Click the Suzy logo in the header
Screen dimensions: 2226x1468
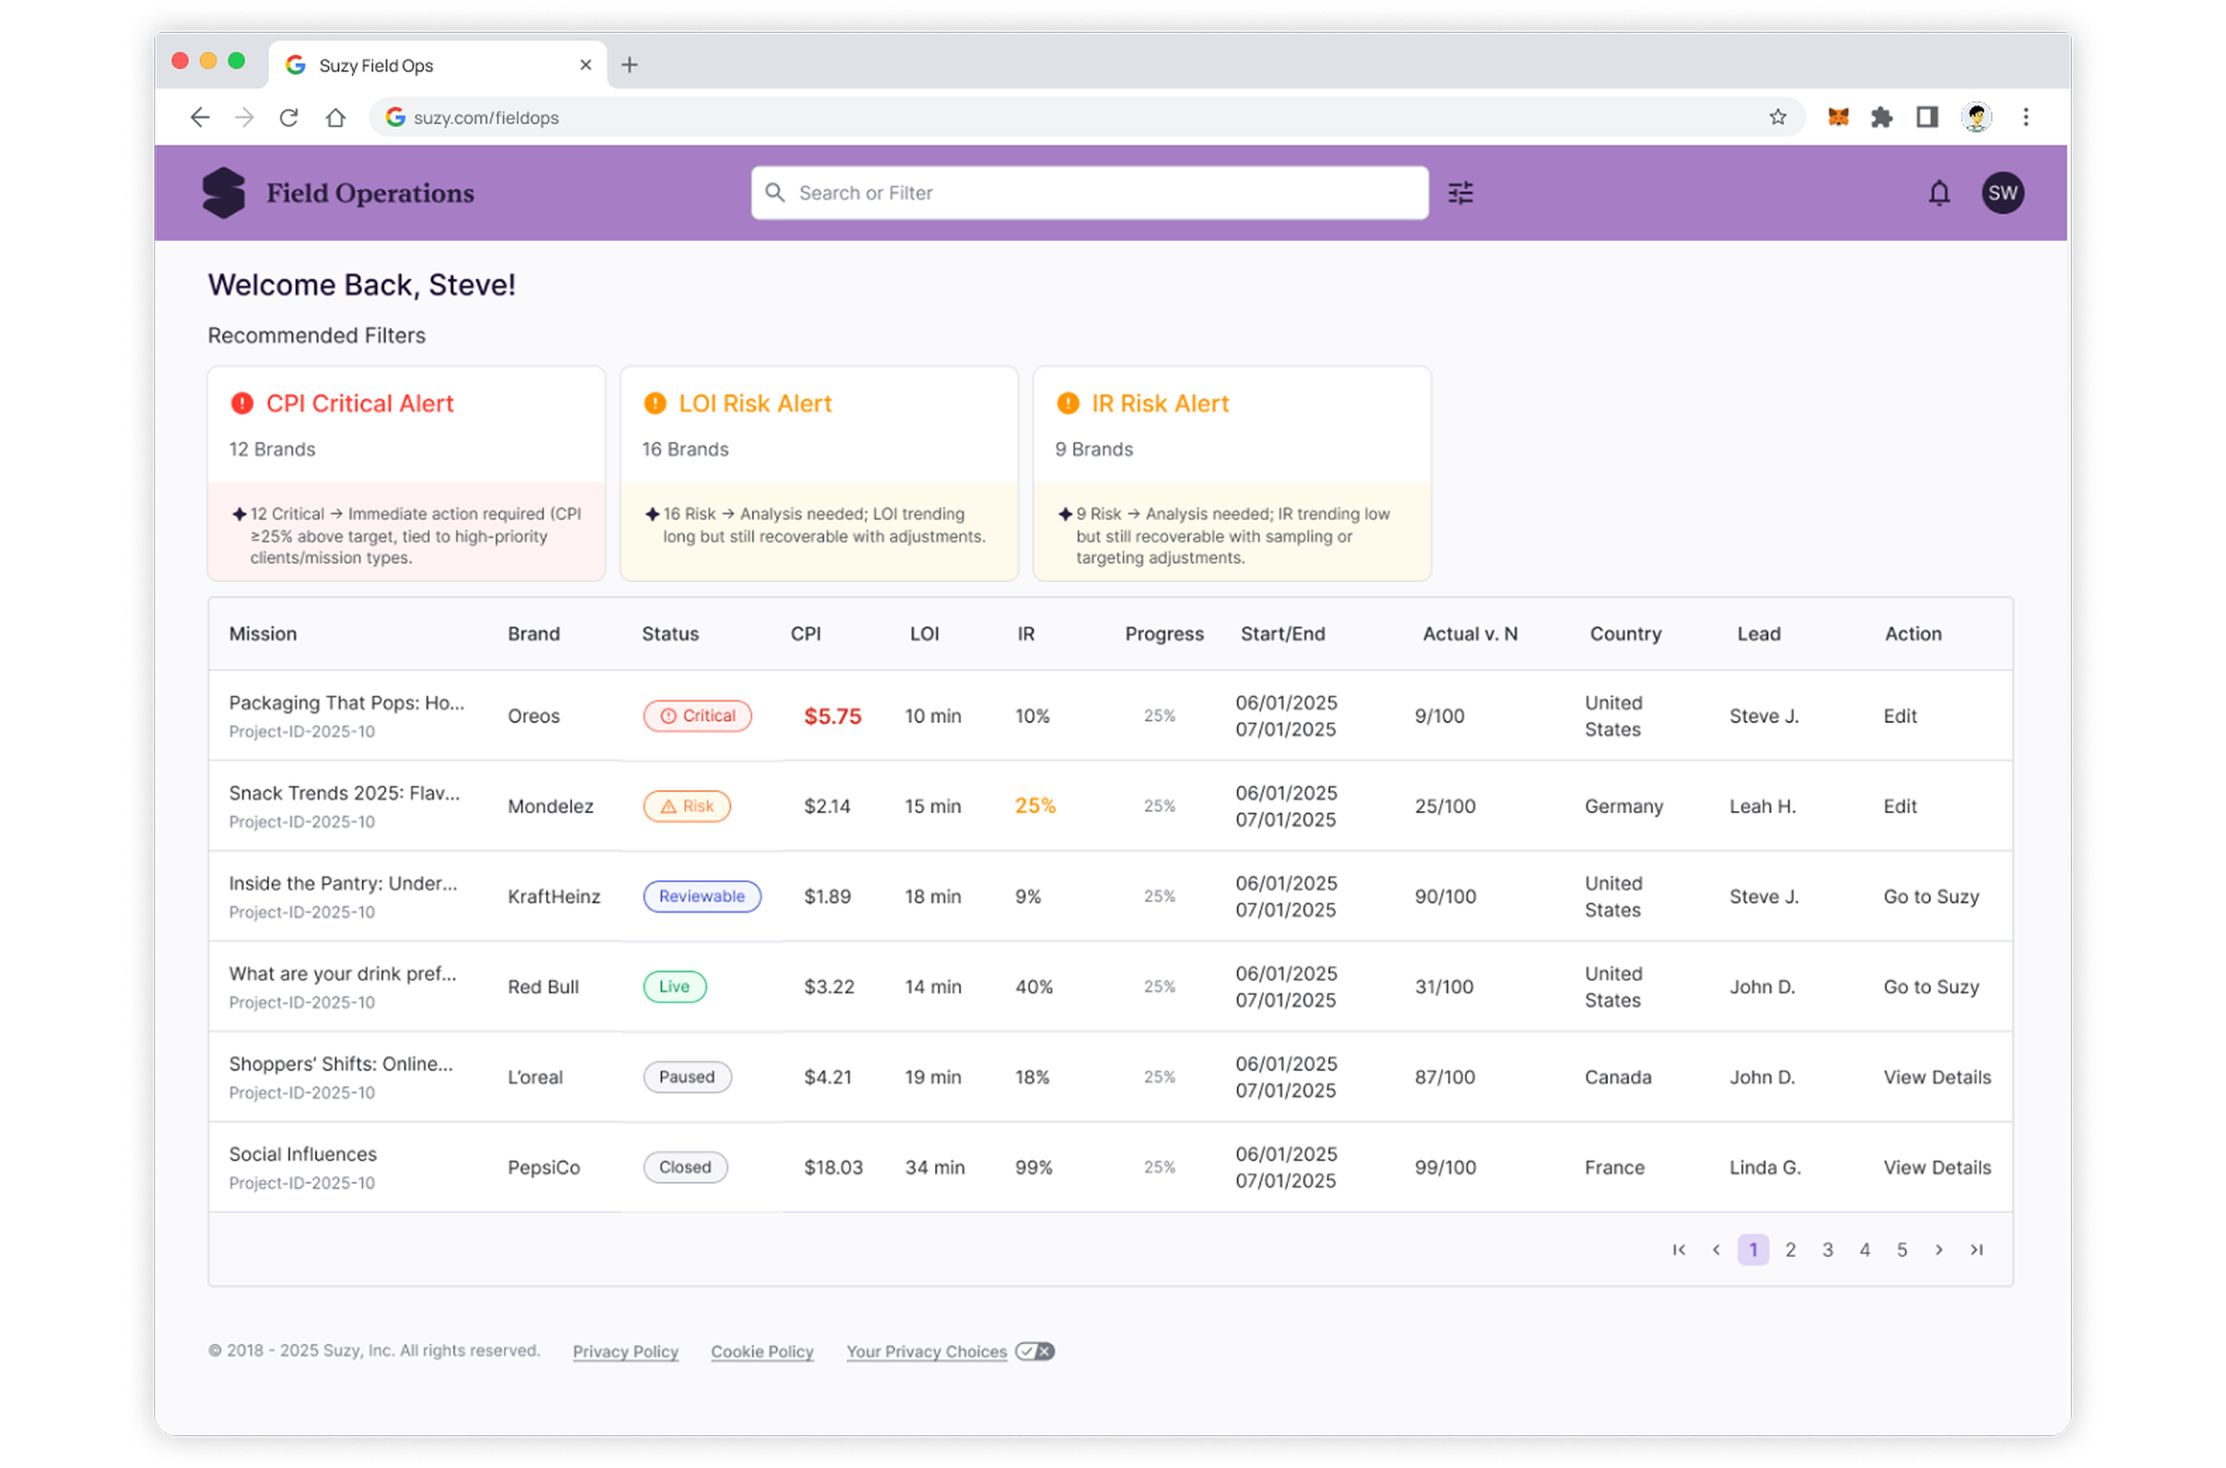tap(223, 193)
